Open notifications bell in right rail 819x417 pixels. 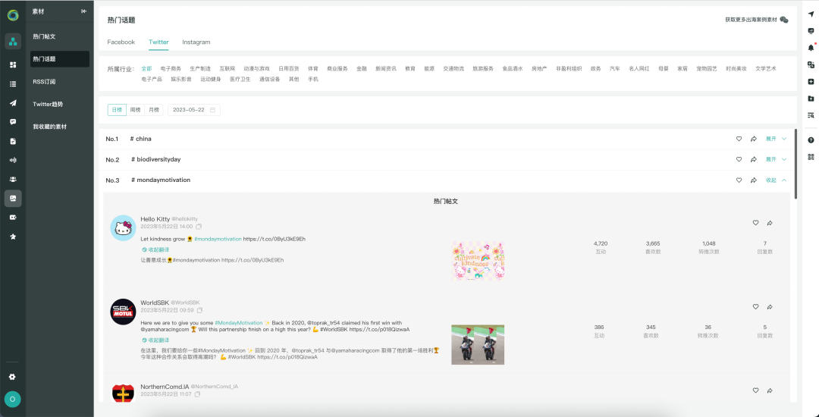[x=811, y=48]
